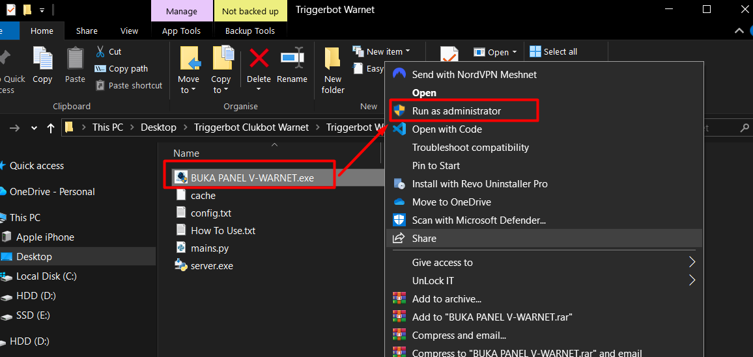This screenshot has width=753, height=357.
Task: Select the config.txt file
Action: click(210, 213)
